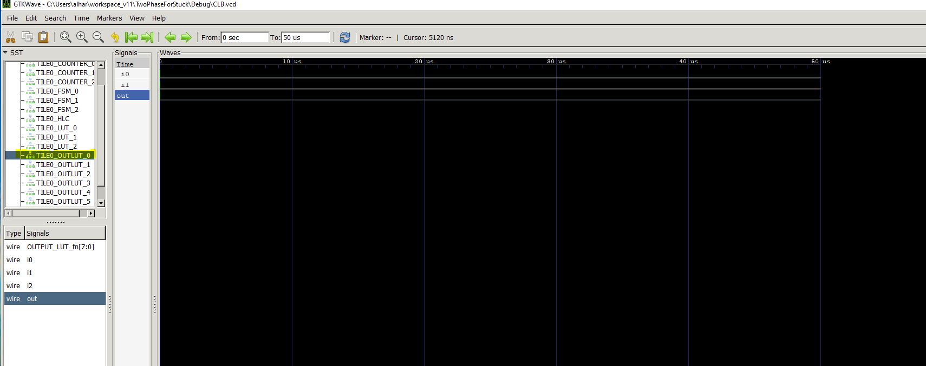
Task: Open the Search menu
Action: (55, 18)
